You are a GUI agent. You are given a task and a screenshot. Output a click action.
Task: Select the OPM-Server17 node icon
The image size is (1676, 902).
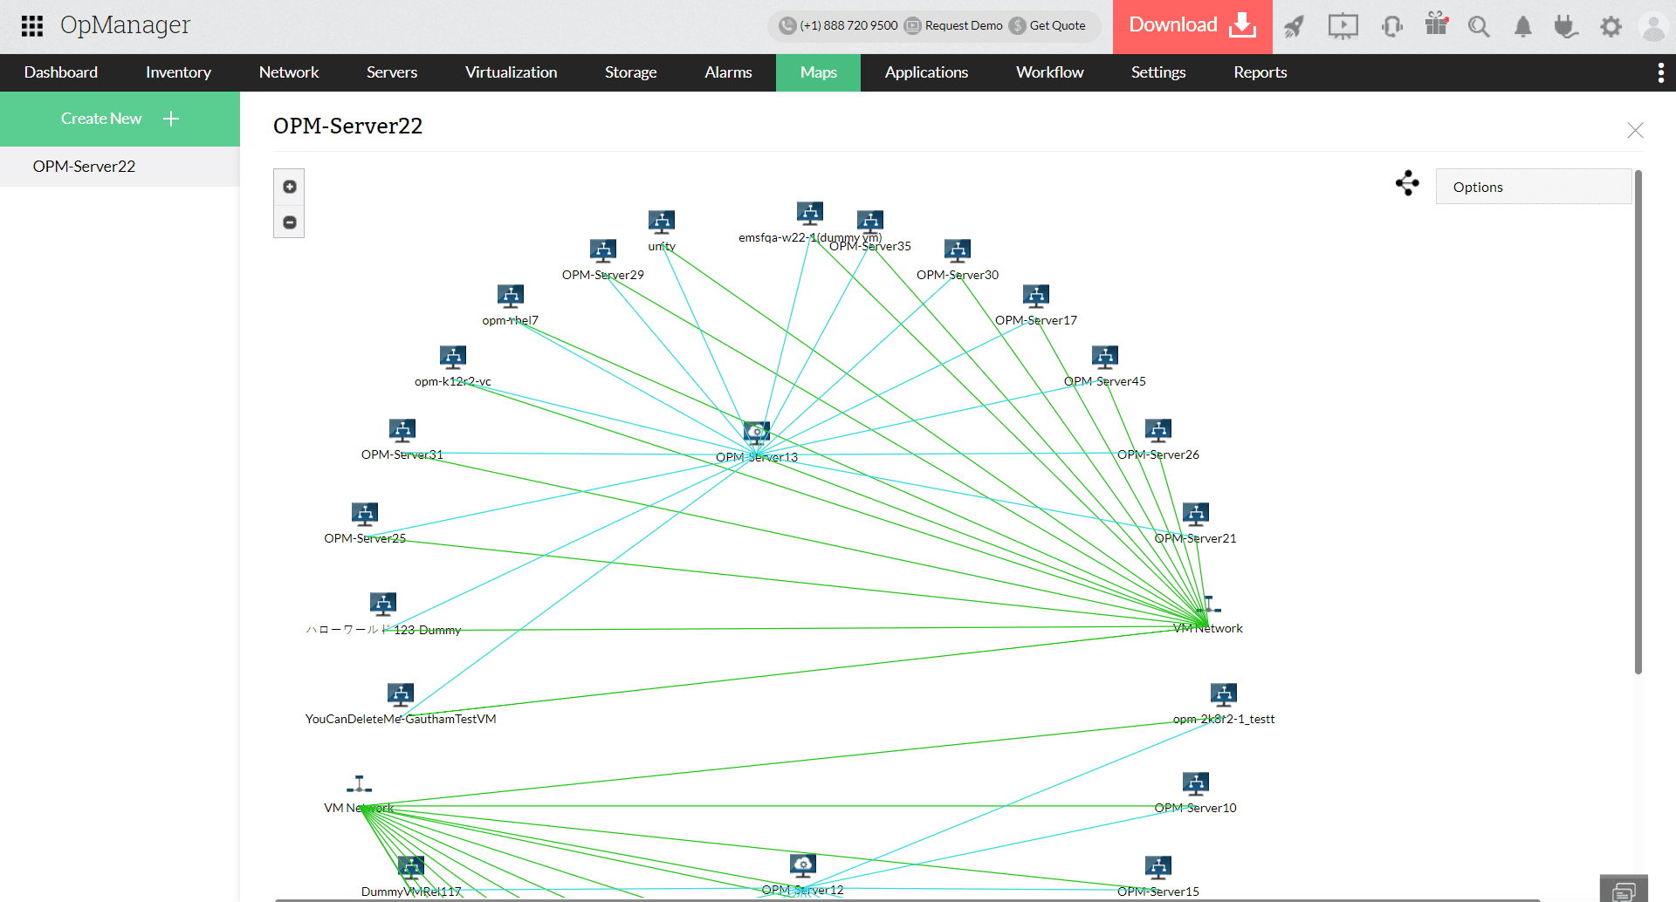(1036, 296)
